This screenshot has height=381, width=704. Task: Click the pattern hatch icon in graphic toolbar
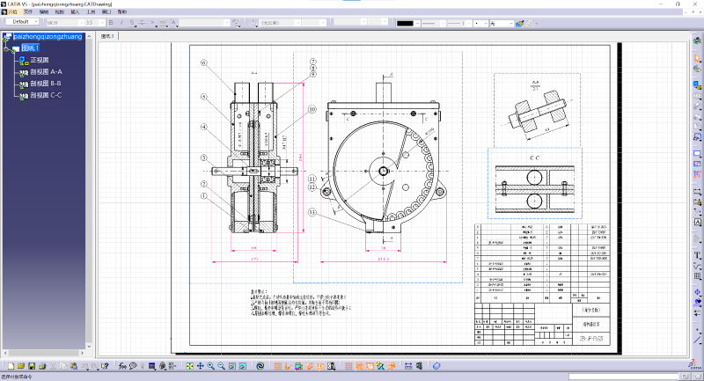coord(531,23)
